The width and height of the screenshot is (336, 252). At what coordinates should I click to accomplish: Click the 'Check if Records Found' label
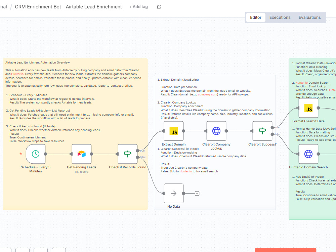(x=128, y=167)
